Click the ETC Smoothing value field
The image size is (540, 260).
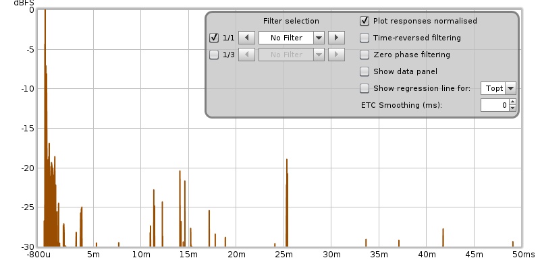[495, 105]
